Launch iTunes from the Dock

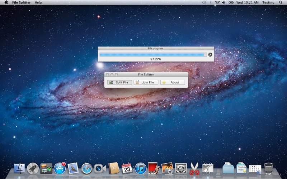141,168
